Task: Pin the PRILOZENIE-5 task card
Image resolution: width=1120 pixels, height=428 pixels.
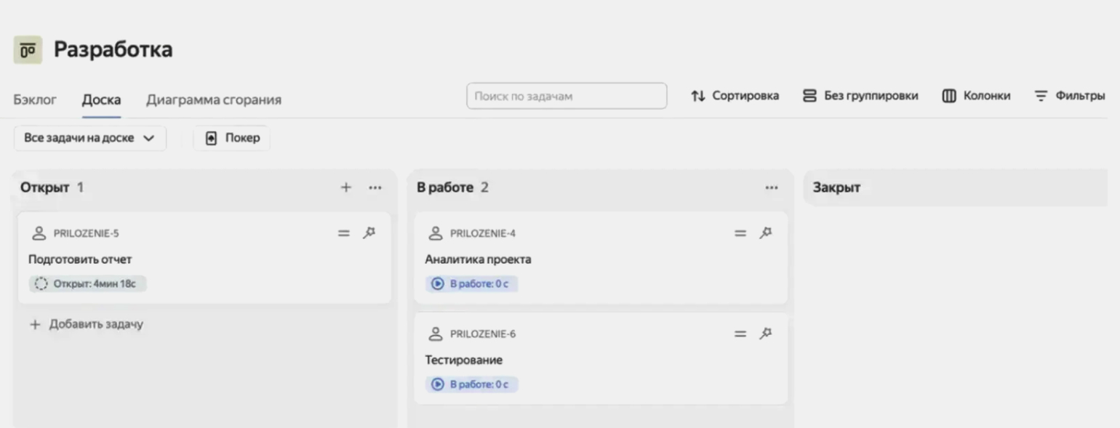Action: point(369,233)
